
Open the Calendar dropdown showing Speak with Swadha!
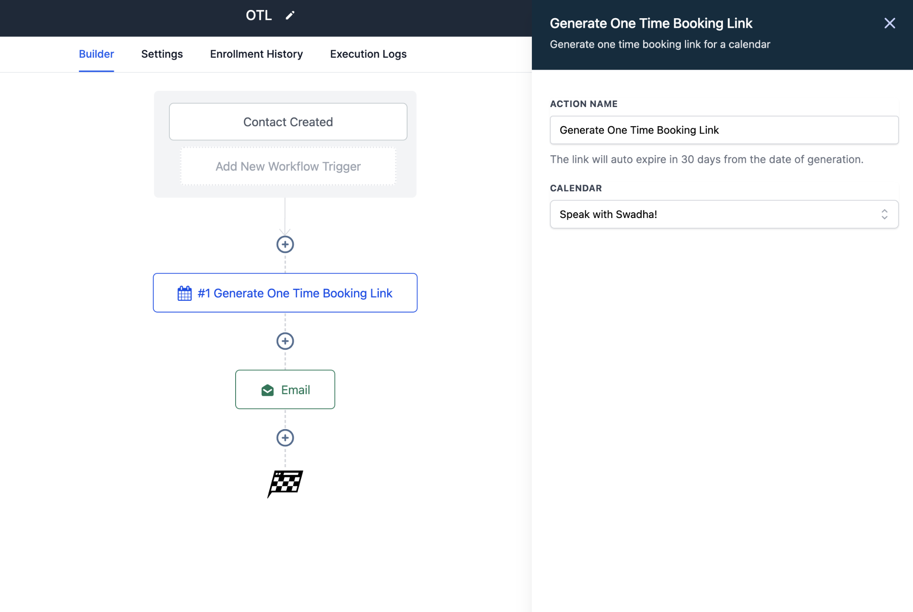tap(724, 214)
